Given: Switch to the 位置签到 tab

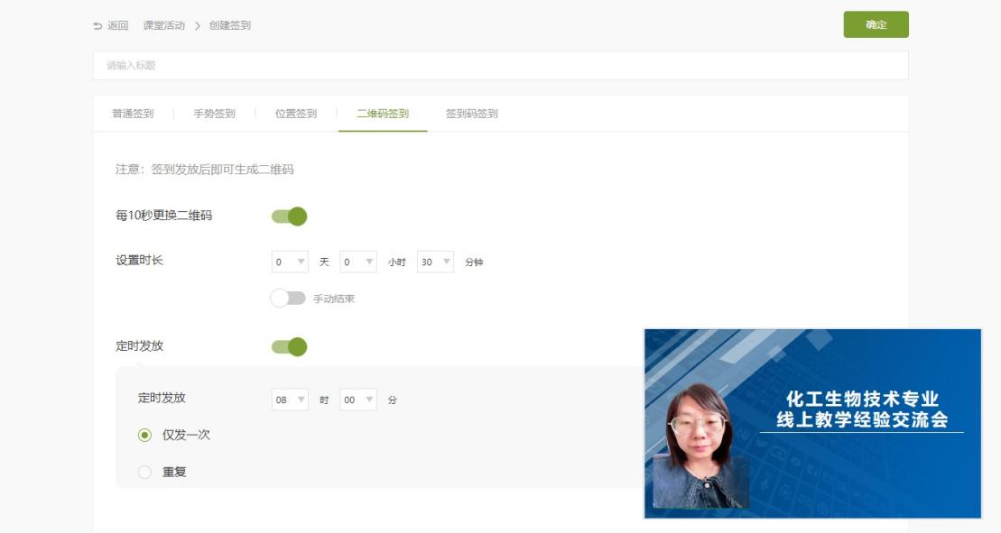Looking at the screenshot, I should (x=295, y=114).
